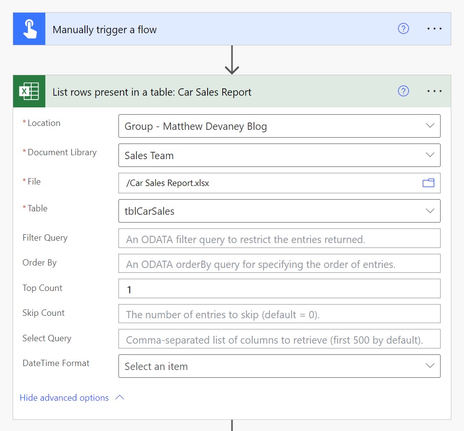Open more options for Manually trigger a flow
464x431 pixels.
[x=434, y=29]
